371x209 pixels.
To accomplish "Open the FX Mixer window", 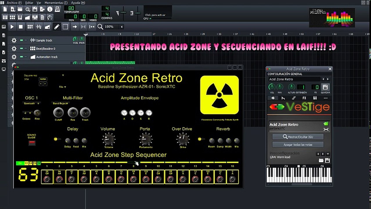I will 35,17.
